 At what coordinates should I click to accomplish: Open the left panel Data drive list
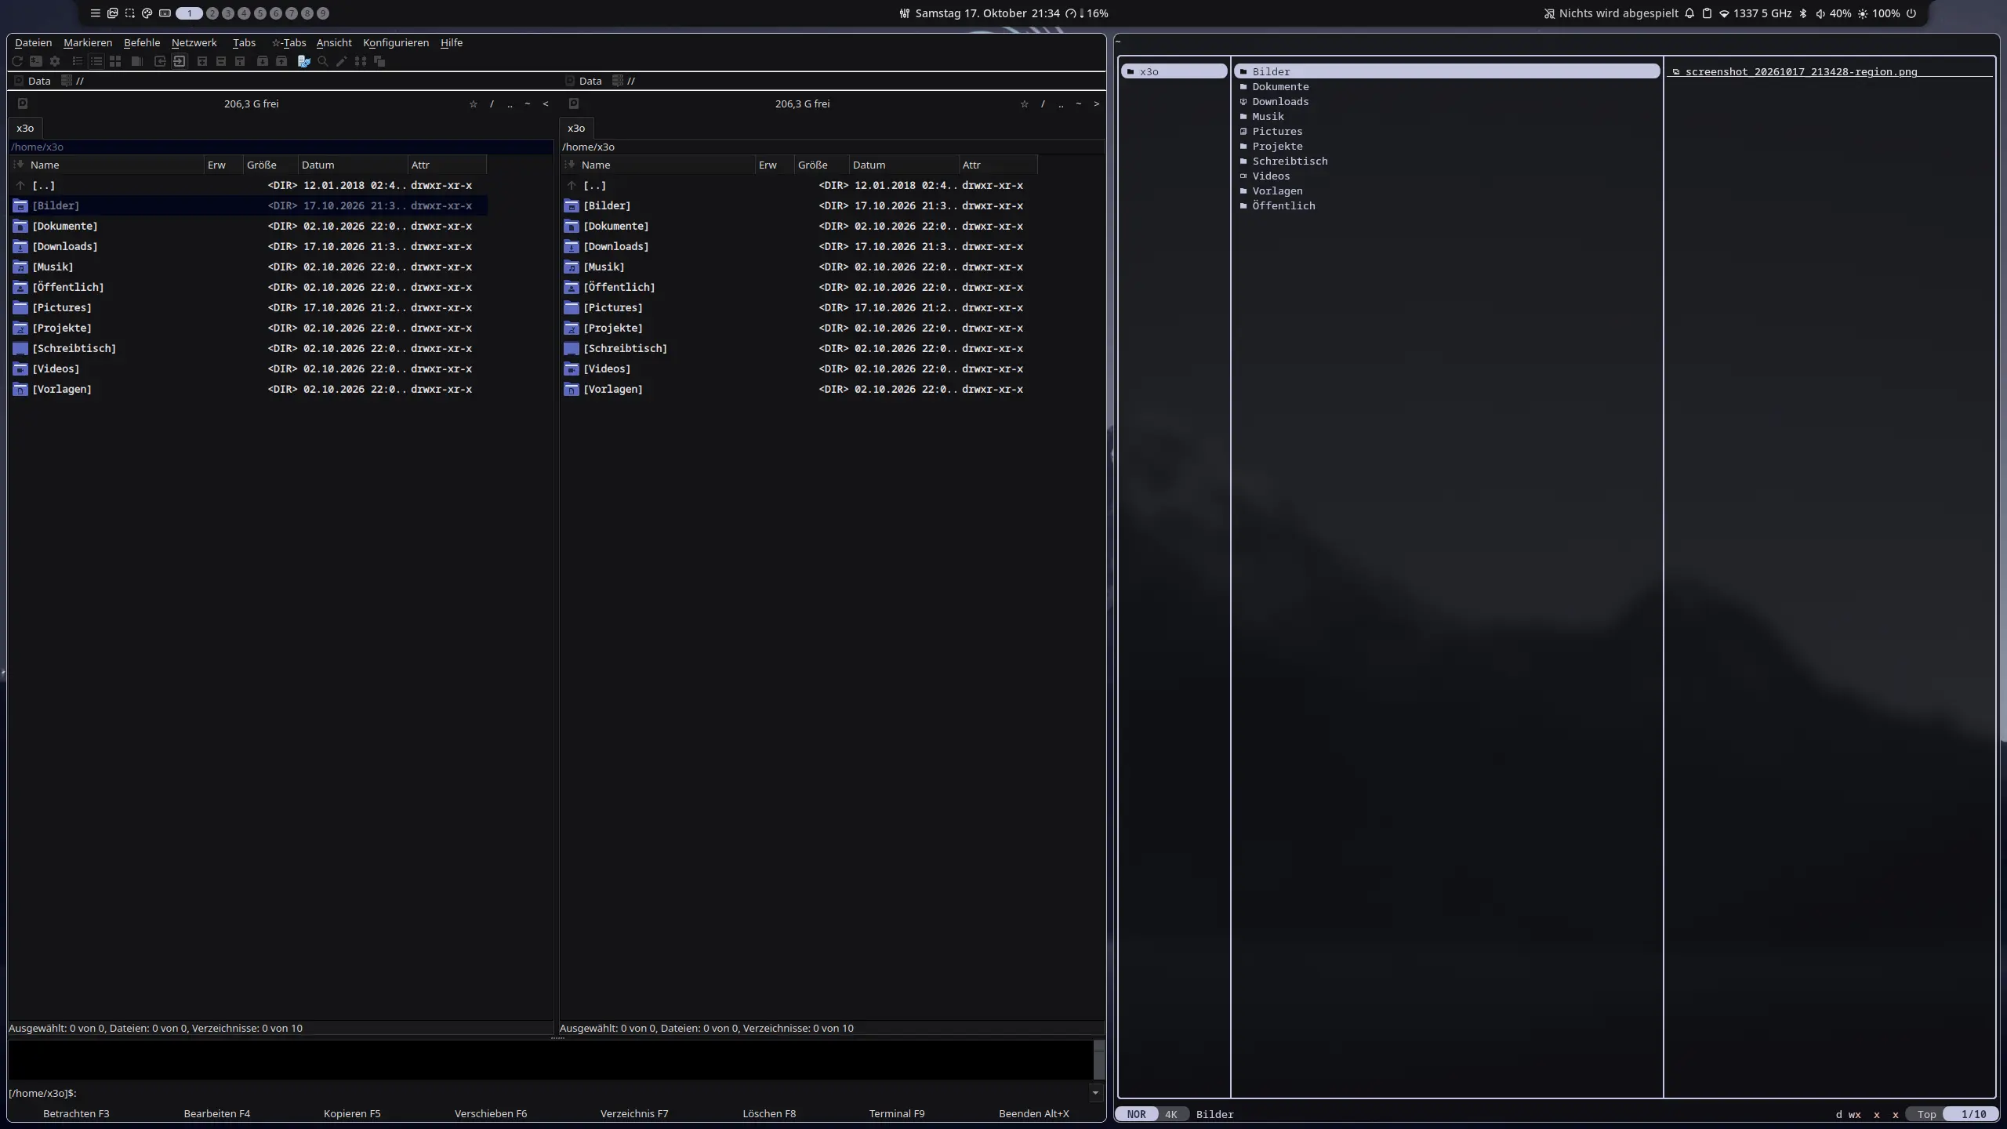(x=33, y=81)
